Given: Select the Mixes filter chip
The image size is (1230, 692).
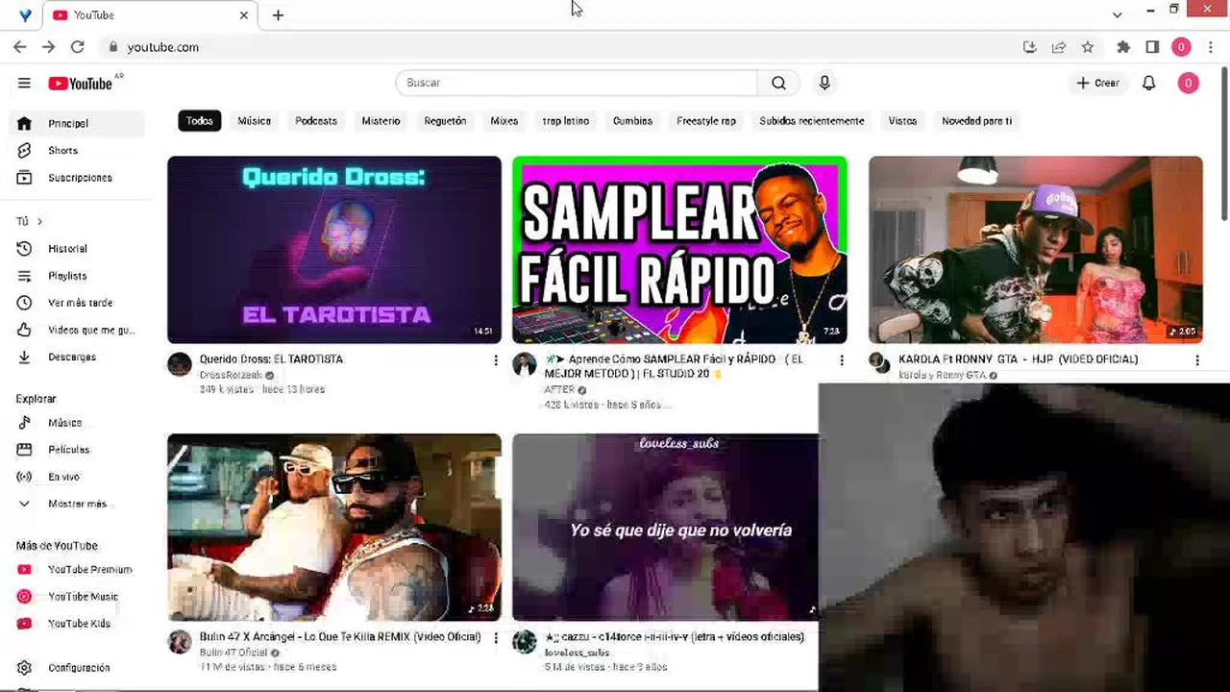Looking at the screenshot, I should tap(504, 121).
